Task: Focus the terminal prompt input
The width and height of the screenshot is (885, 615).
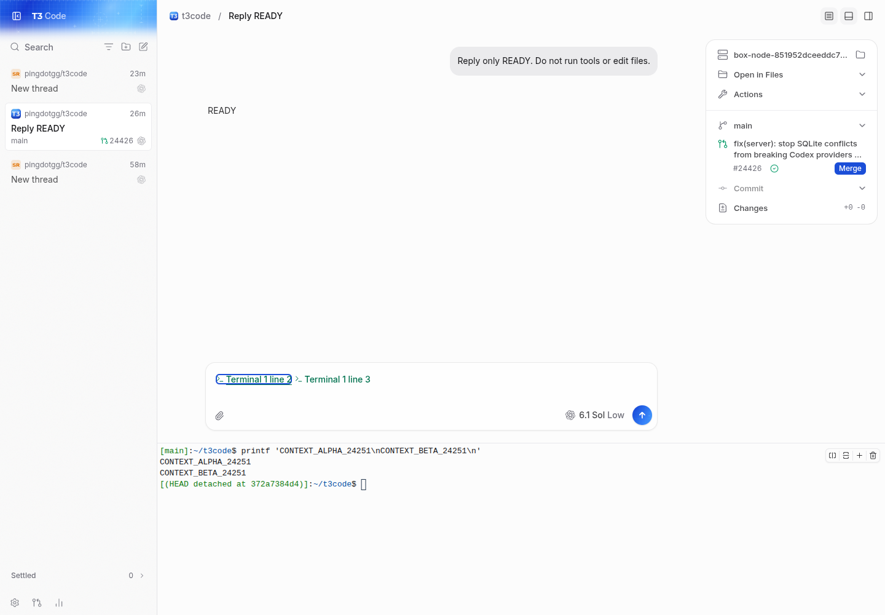Action: pos(363,485)
